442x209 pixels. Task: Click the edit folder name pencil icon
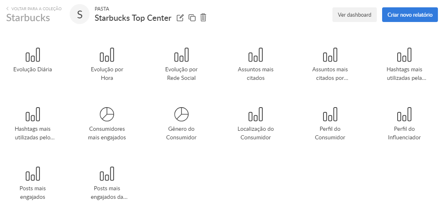click(180, 18)
